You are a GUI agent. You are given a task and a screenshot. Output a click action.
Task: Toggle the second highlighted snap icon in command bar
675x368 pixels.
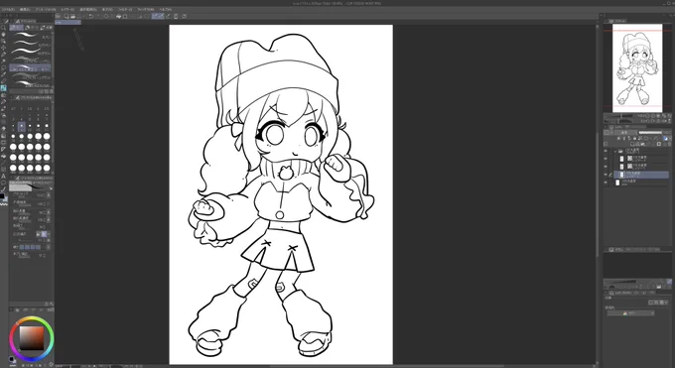coord(161,16)
